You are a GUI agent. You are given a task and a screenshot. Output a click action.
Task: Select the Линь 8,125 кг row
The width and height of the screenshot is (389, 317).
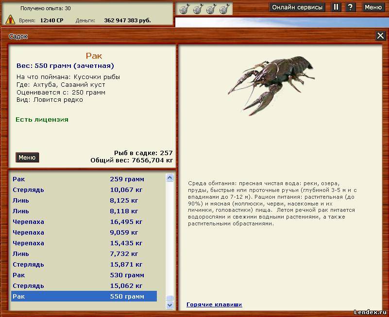click(84, 200)
